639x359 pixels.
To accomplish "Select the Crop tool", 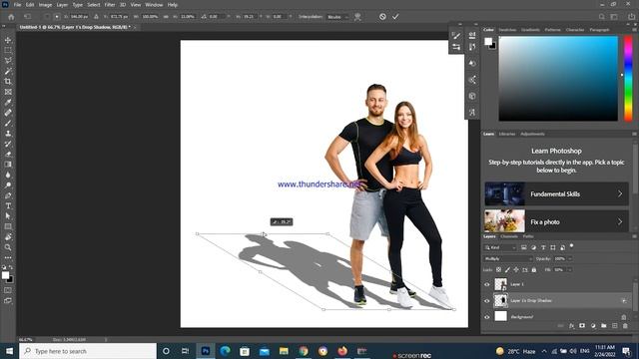I will 8,81.
